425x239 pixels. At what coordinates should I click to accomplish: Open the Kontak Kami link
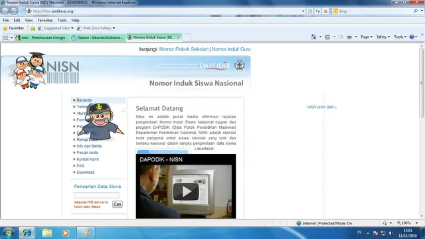coord(88,159)
